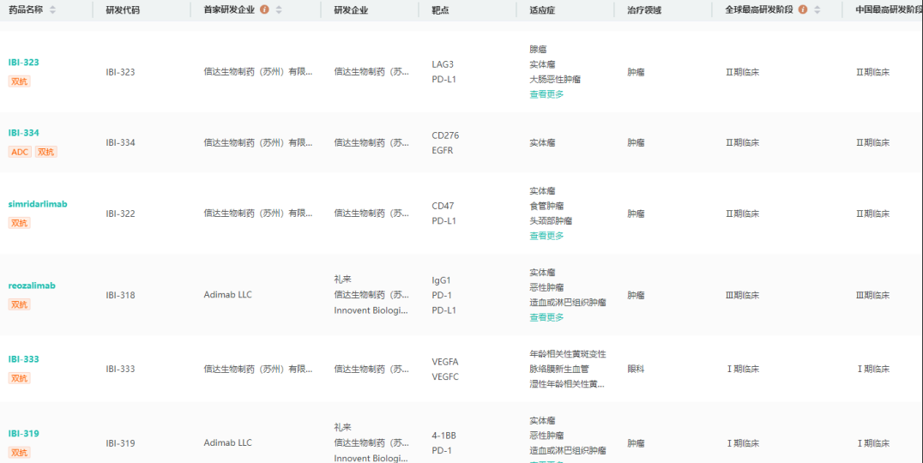Open simridarlimab drug link
923x463 pixels.
(x=38, y=204)
